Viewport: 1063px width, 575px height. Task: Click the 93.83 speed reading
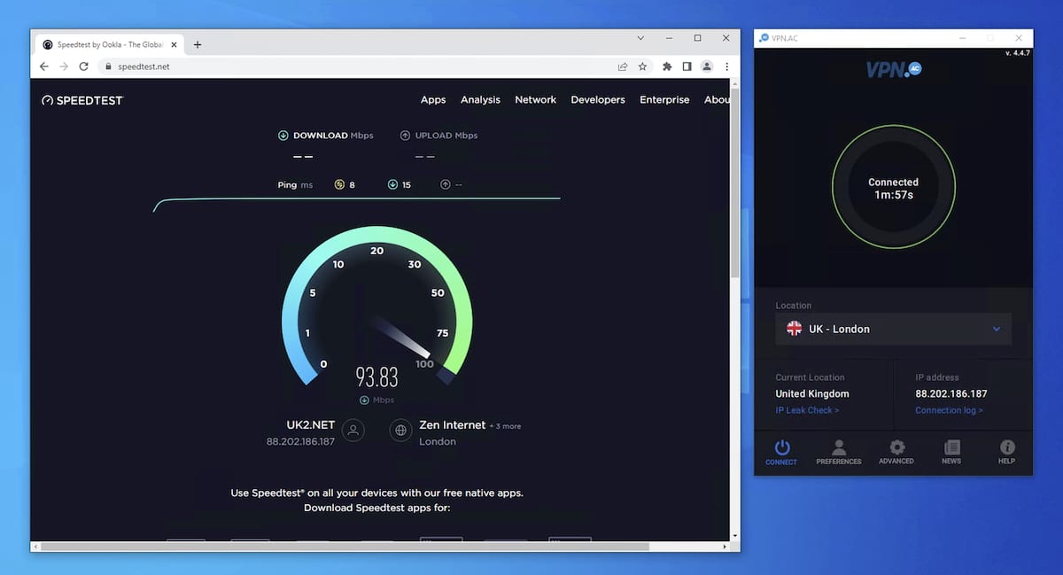tap(376, 377)
